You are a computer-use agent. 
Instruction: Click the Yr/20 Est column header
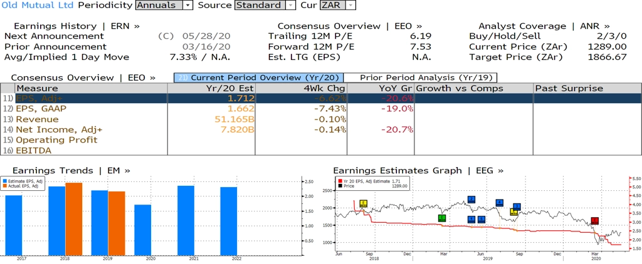(211, 88)
